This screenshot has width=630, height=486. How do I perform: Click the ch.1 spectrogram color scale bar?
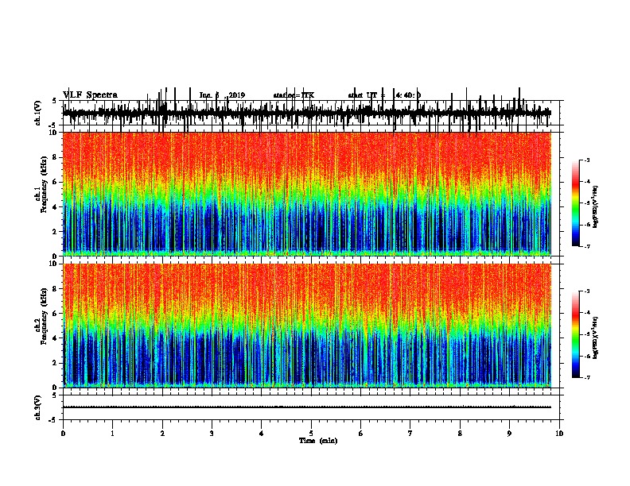pos(575,203)
